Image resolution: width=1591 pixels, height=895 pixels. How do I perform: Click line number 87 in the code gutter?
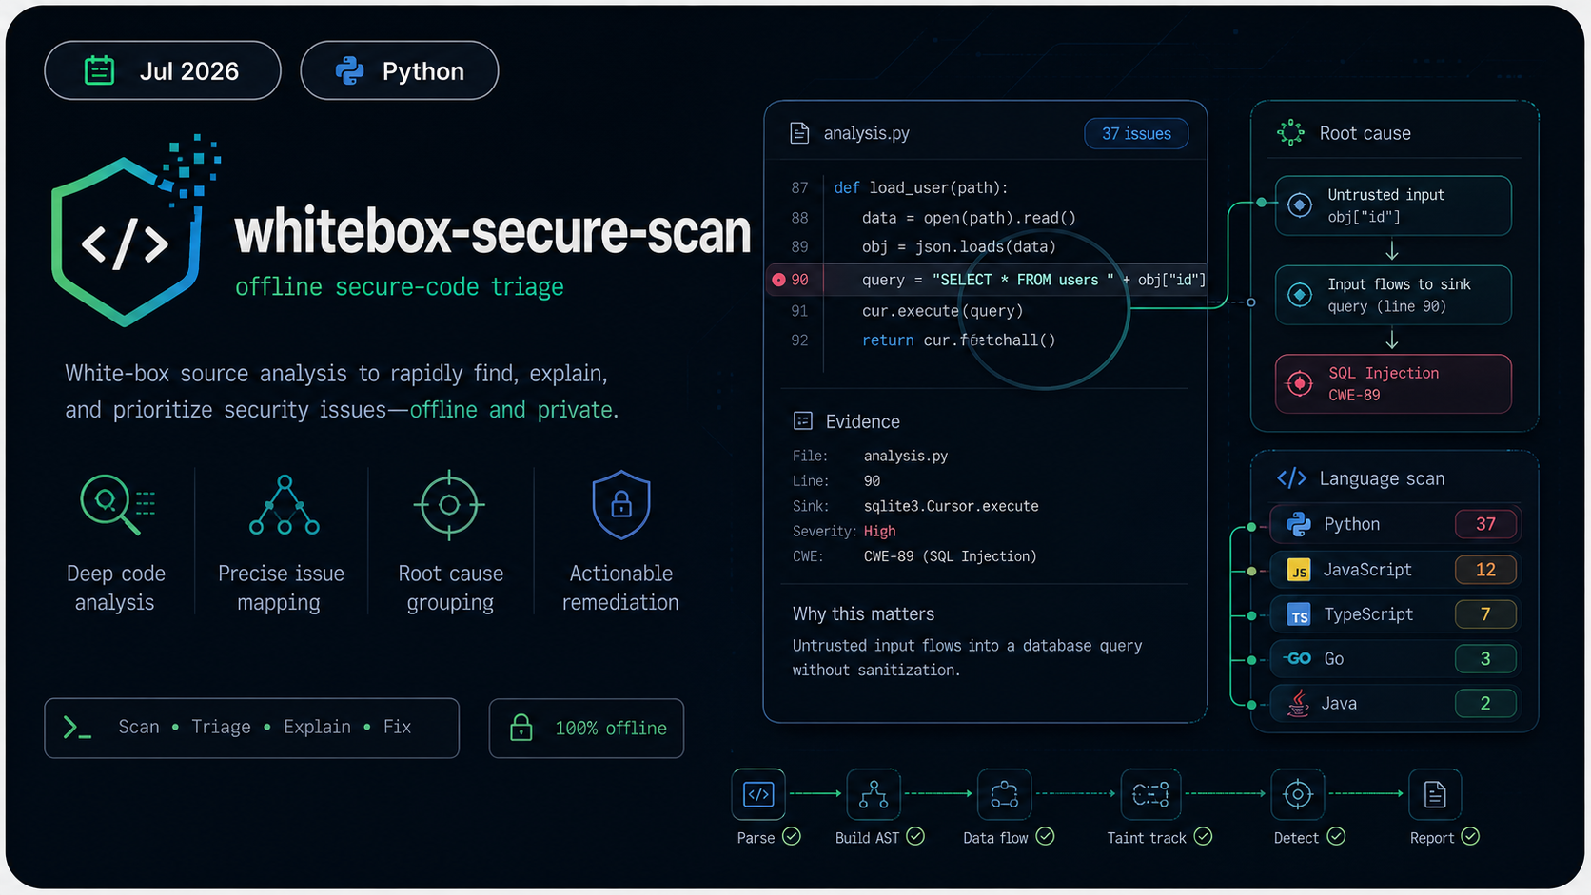coord(799,188)
